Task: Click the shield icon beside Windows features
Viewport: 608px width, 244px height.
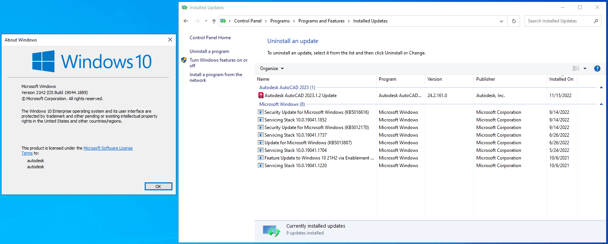Action: [184, 60]
